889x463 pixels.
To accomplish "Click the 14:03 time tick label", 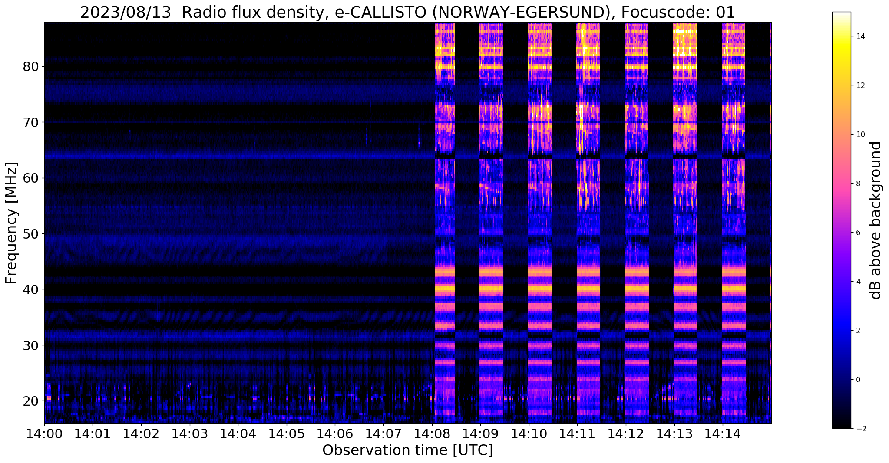I will click(x=190, y=433).
